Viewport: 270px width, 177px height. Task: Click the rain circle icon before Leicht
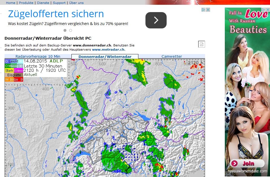point(6,61)
